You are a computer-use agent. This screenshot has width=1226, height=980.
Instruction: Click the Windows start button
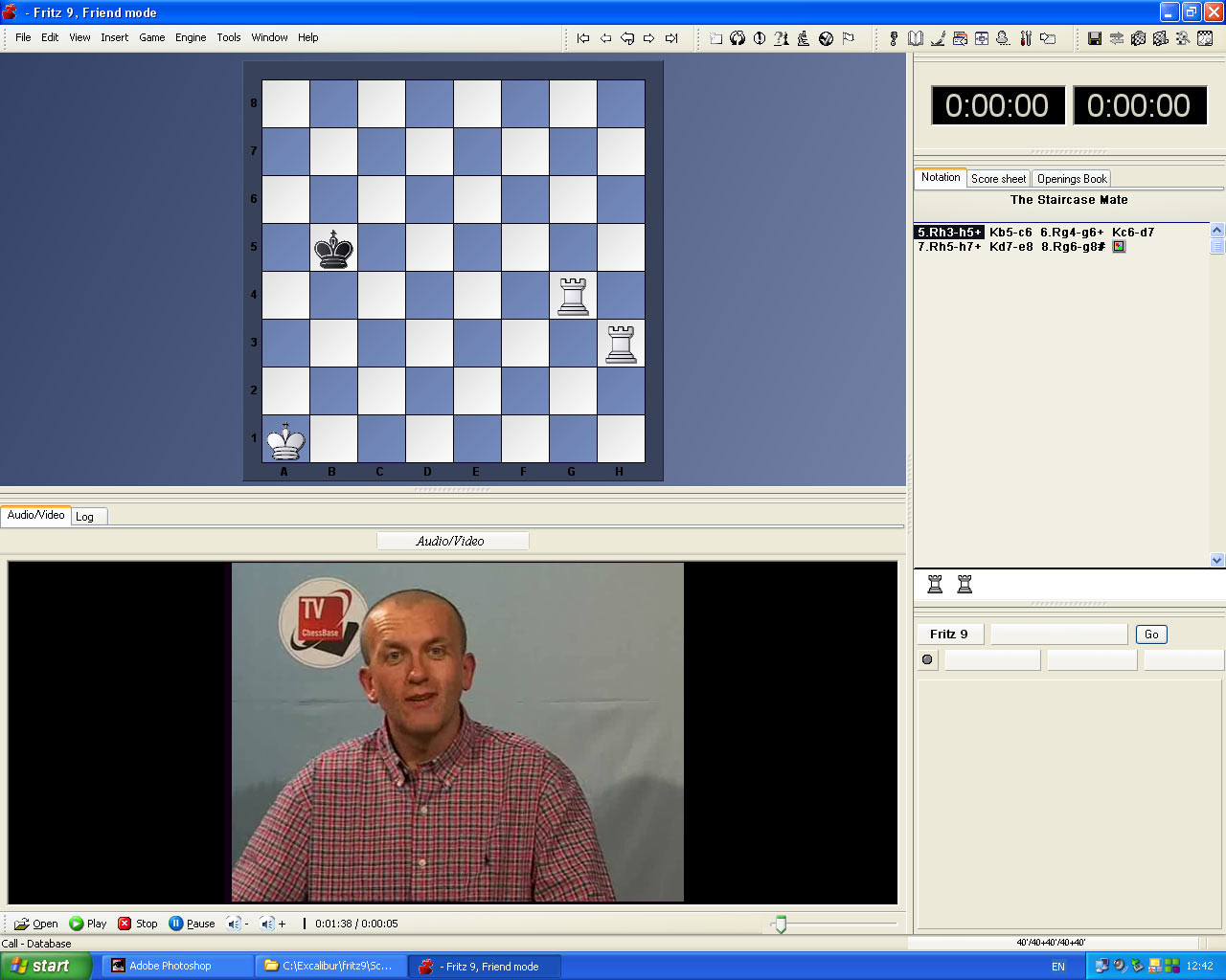[46, 966]
